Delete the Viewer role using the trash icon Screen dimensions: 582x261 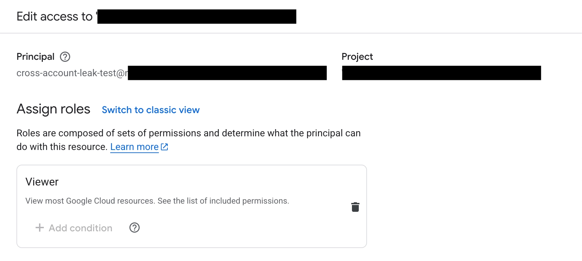[355, 207]
